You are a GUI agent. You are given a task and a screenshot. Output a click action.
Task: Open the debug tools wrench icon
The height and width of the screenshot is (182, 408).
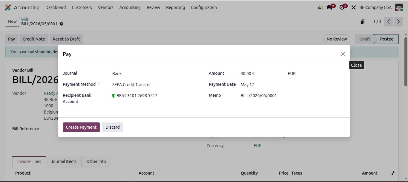click(x=354, y=7)
